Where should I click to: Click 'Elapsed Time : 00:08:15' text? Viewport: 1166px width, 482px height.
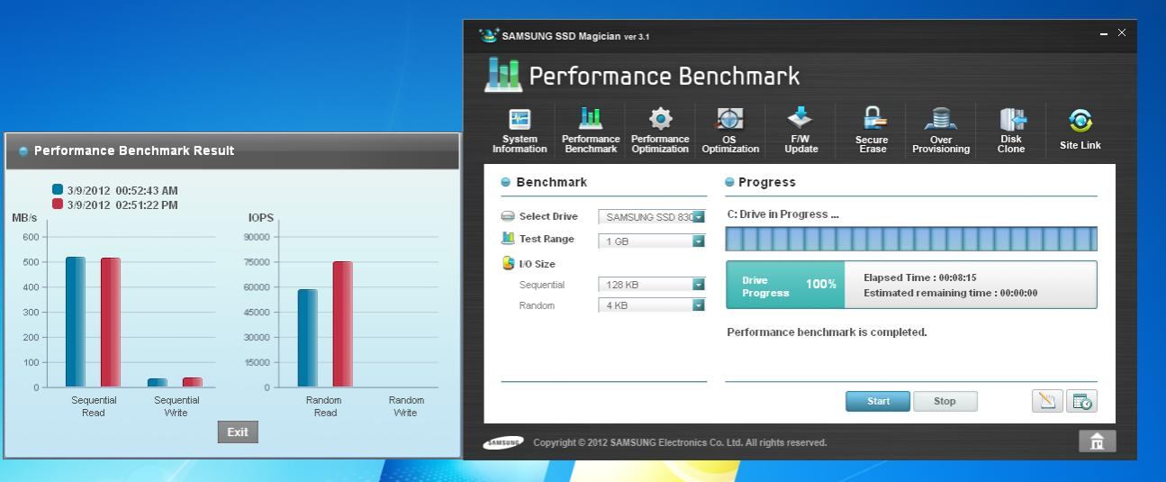point(920,277)
